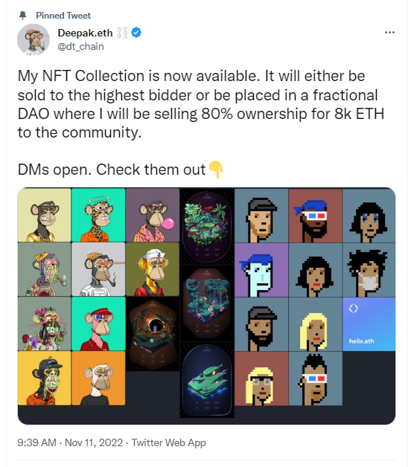Select the Pinned Tweet label
The height and width of the screenshot is (467, 414).
(x=63, y=15)
